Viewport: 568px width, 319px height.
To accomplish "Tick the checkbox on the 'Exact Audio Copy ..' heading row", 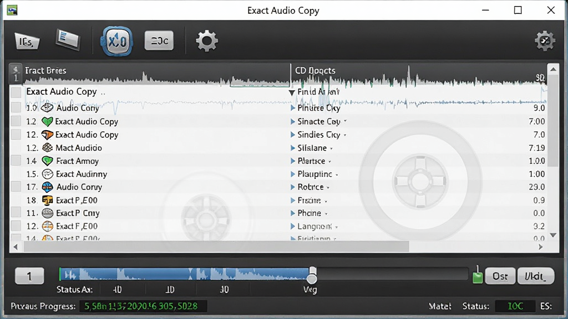I will point(16,92).
